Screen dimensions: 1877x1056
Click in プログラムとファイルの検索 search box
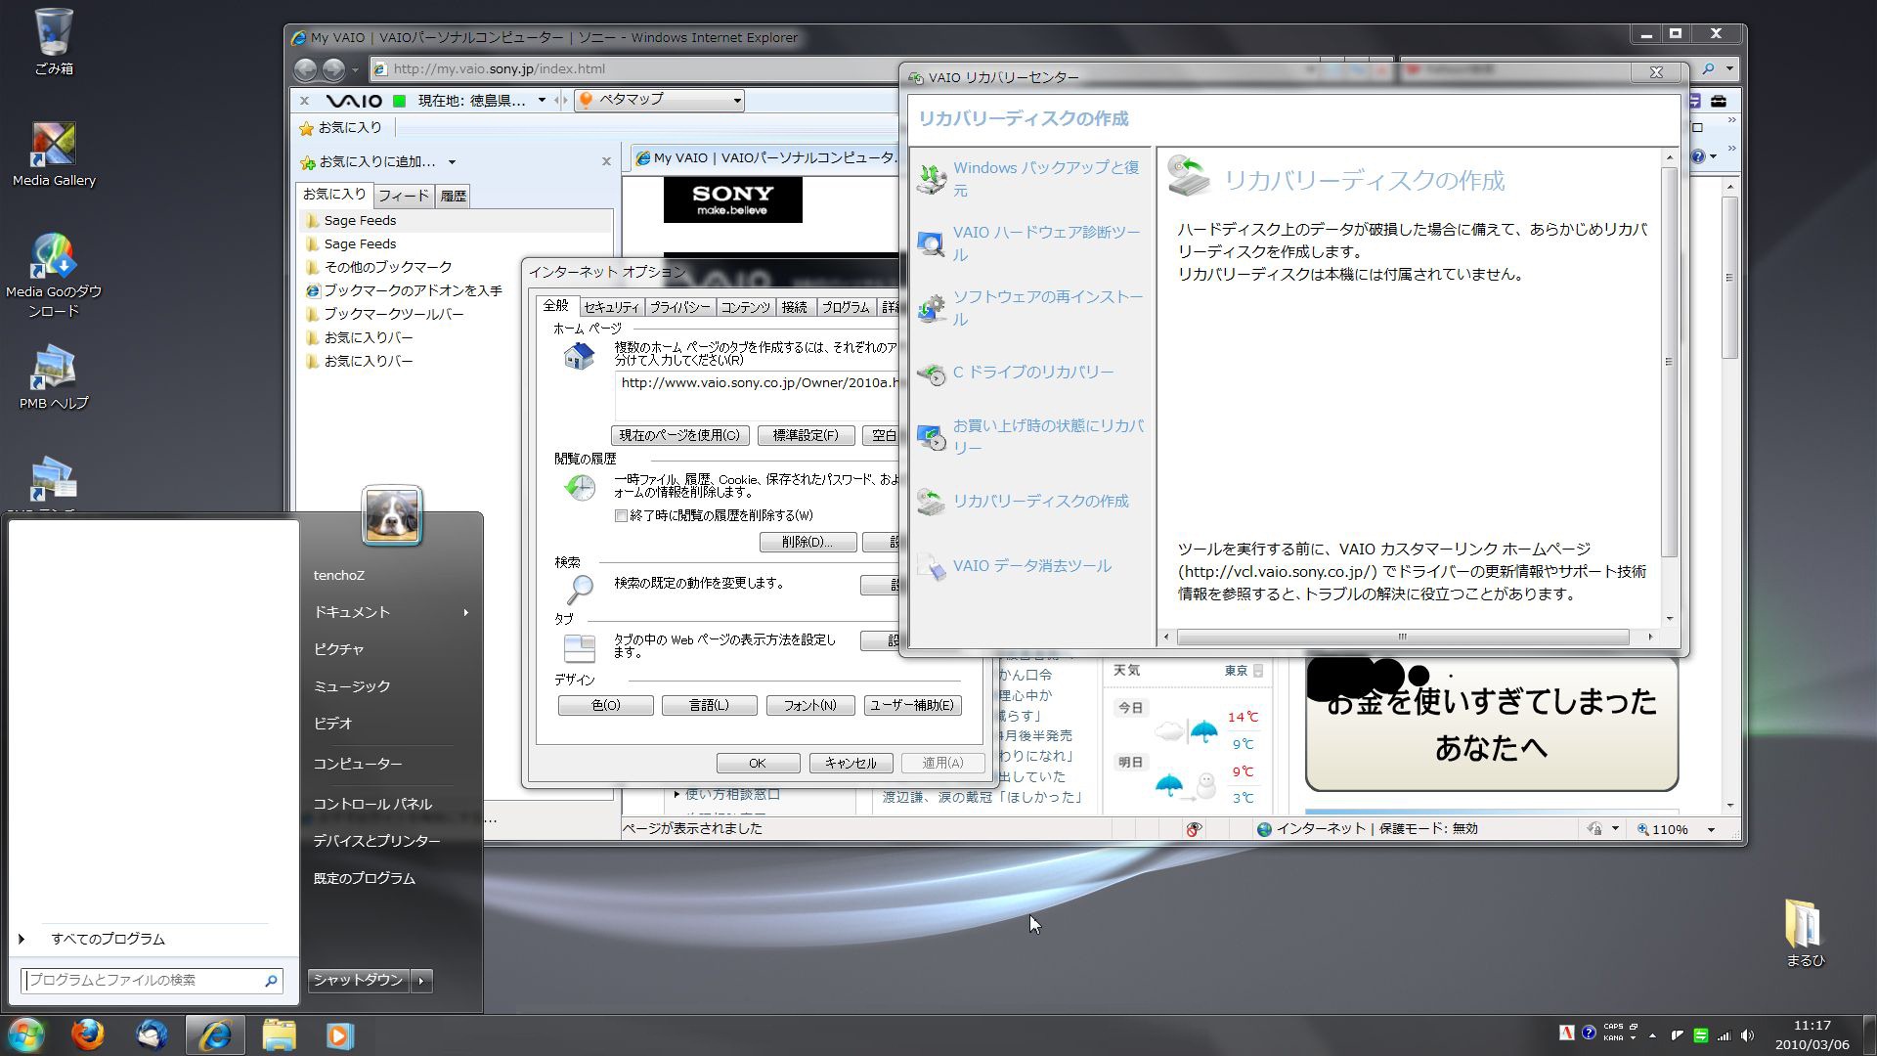point(152,981)
